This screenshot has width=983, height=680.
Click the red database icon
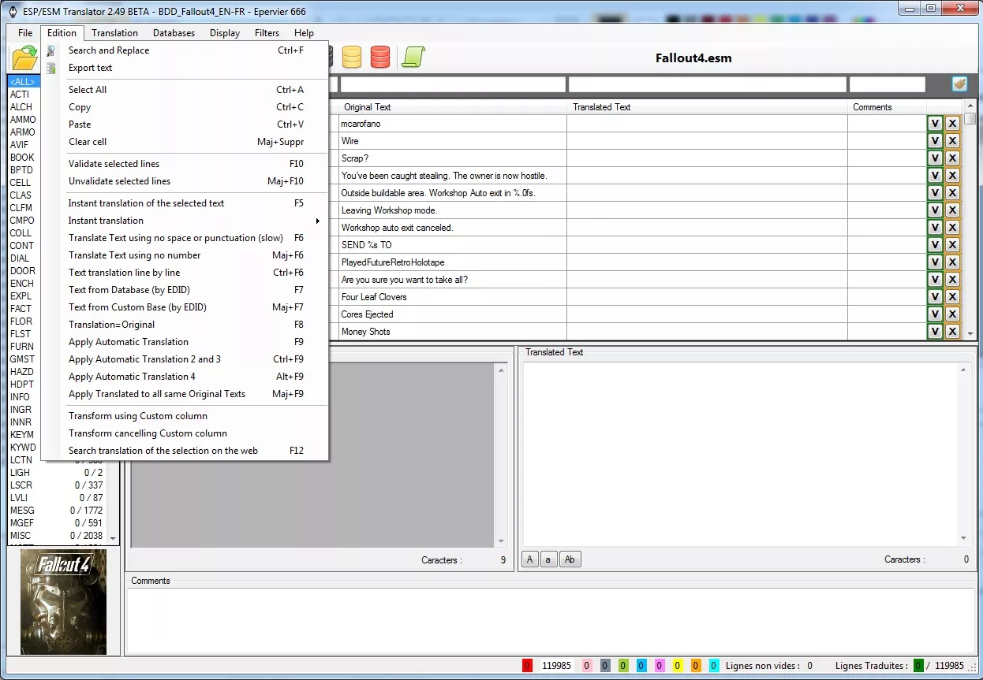tap(380, 57)
